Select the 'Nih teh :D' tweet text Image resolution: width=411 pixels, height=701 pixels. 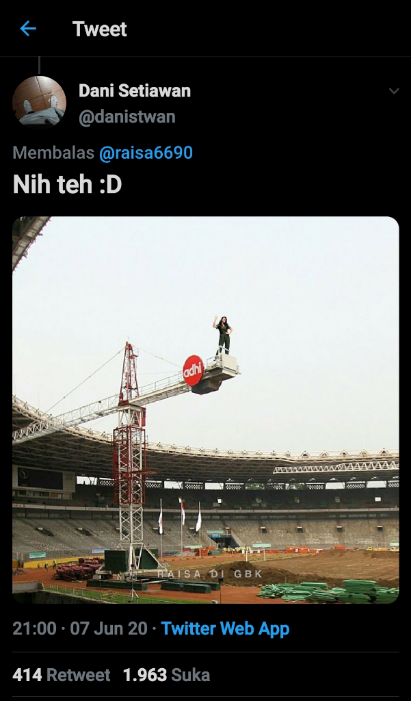tap(67, 185)
